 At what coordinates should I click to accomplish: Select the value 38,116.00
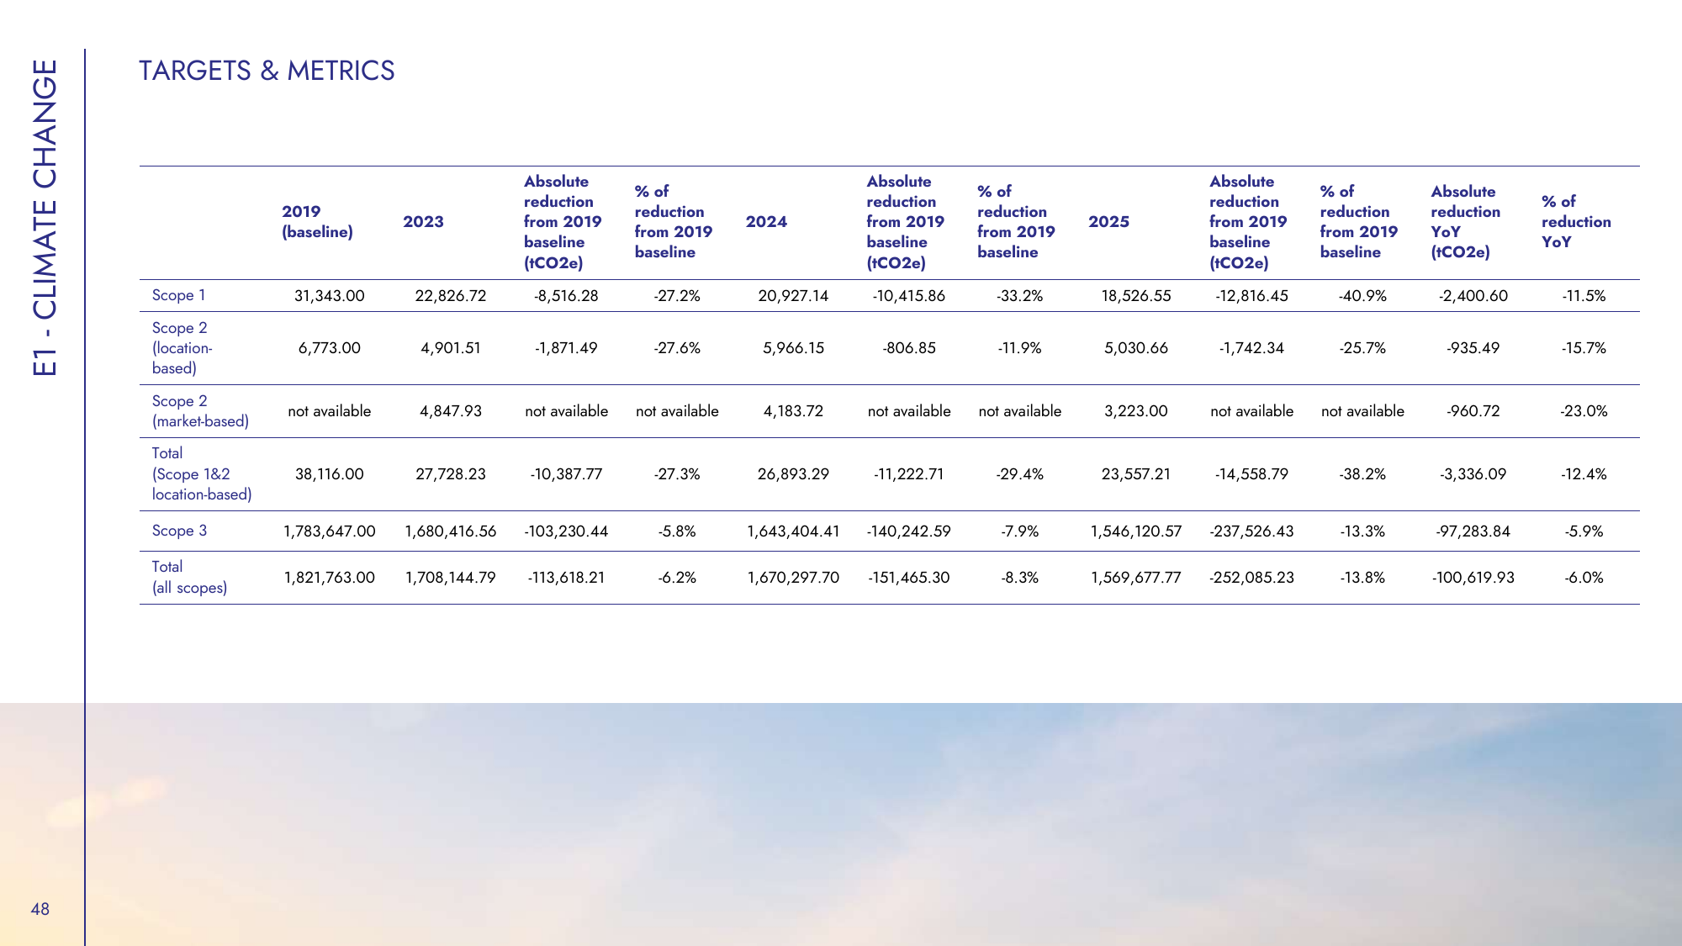pos(330,474)
